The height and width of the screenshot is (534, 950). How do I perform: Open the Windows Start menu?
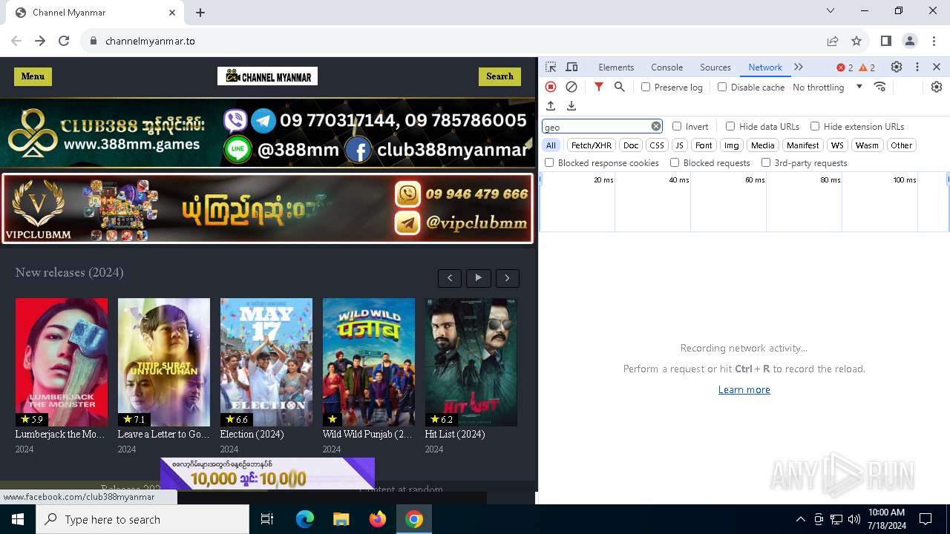pos(18,519)
